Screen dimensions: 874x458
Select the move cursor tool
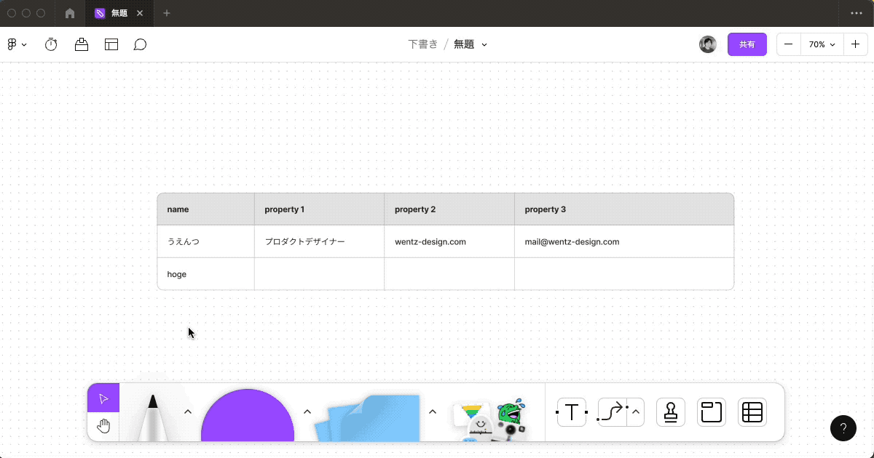click(x=103, y=398)
